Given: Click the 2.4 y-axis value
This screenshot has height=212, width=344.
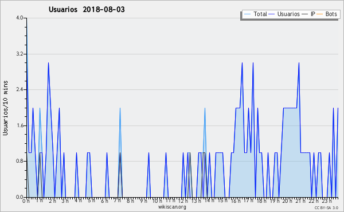Looking at the screenshot, I should (x=19, y=89).
